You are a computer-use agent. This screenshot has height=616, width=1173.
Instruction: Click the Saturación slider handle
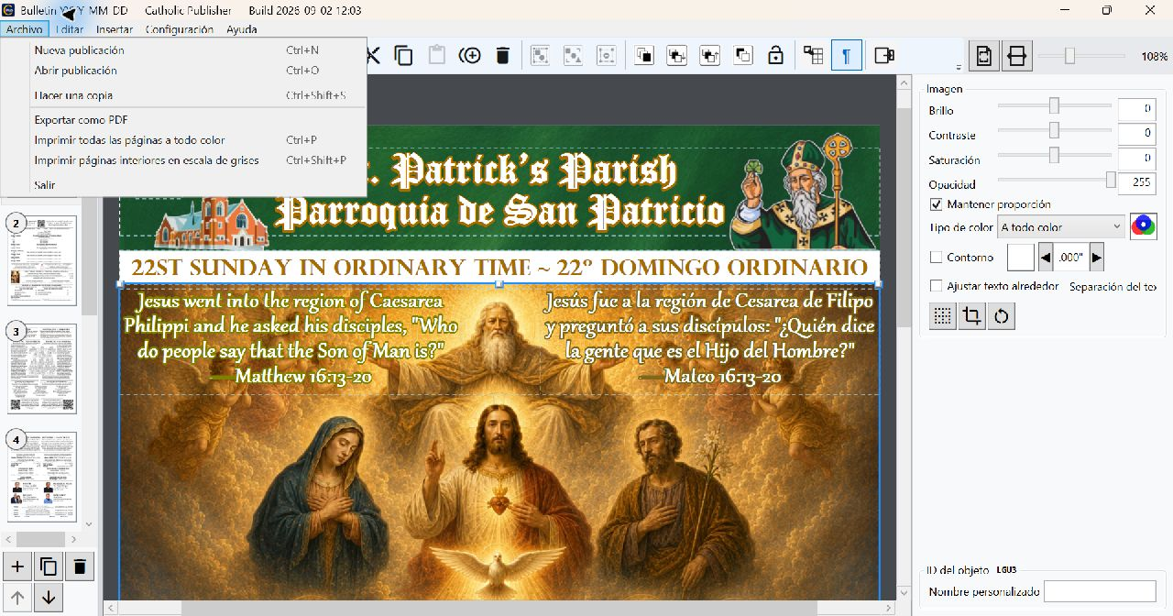pyautogui.click(x=1054, y=155)
